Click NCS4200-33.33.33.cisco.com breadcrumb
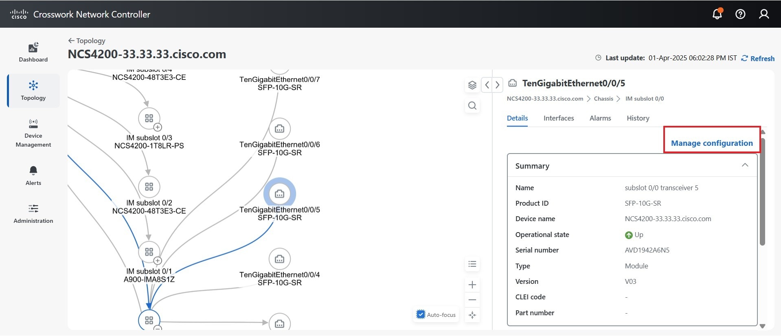This screenshot has width=781, height=336. click(545, 99)
